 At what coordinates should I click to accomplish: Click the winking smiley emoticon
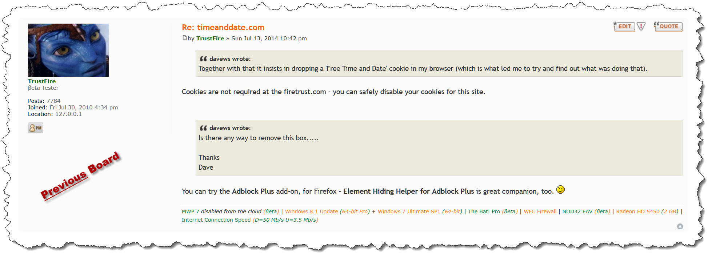click(x=560, y=190)
